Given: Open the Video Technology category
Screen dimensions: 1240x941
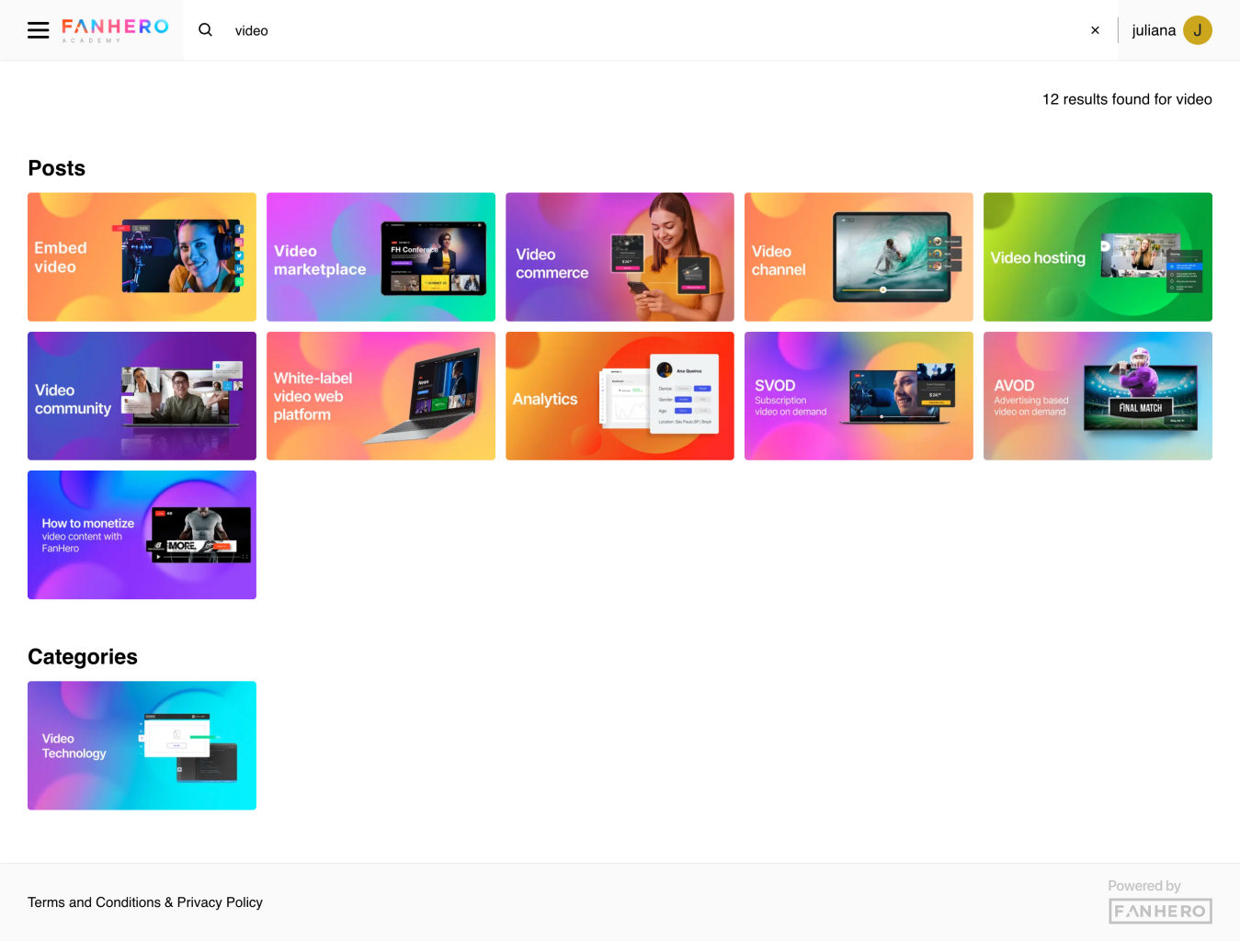Looking at the screenshot, I should [142, 745].
